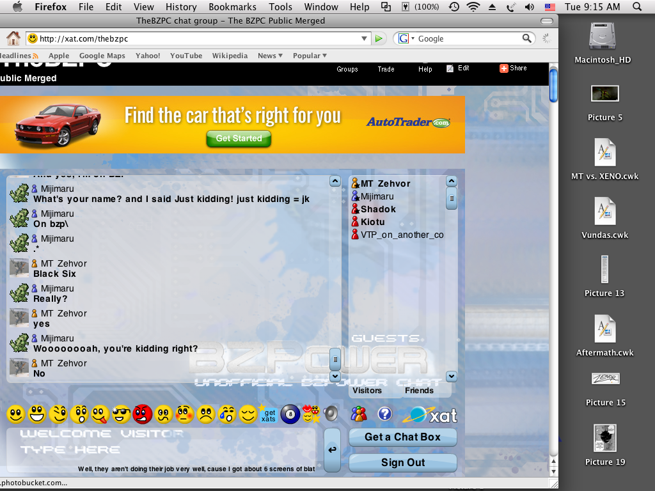Toggle the chat sound speaker icon
The height and width of the screenshot is (491, 655).
point(331,414)
